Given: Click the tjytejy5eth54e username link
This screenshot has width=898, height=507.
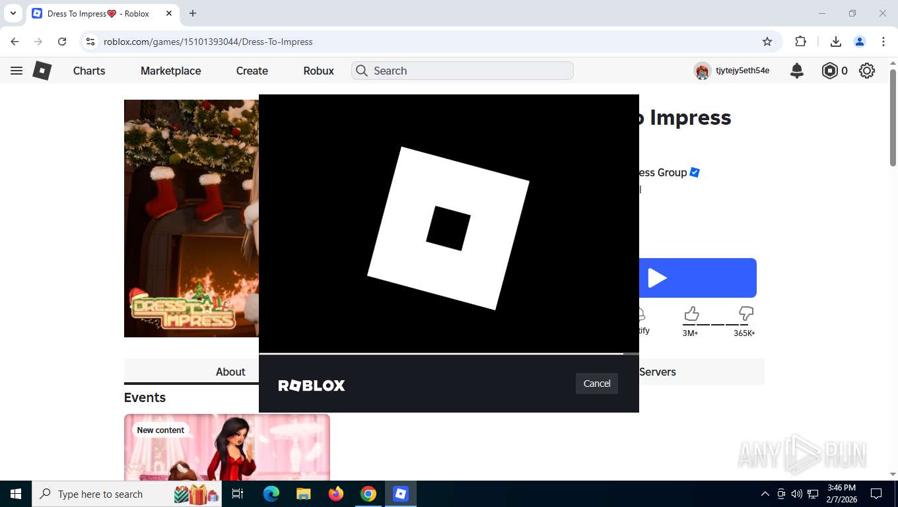Looking at the screenshot, I should [x=742, y=71].
